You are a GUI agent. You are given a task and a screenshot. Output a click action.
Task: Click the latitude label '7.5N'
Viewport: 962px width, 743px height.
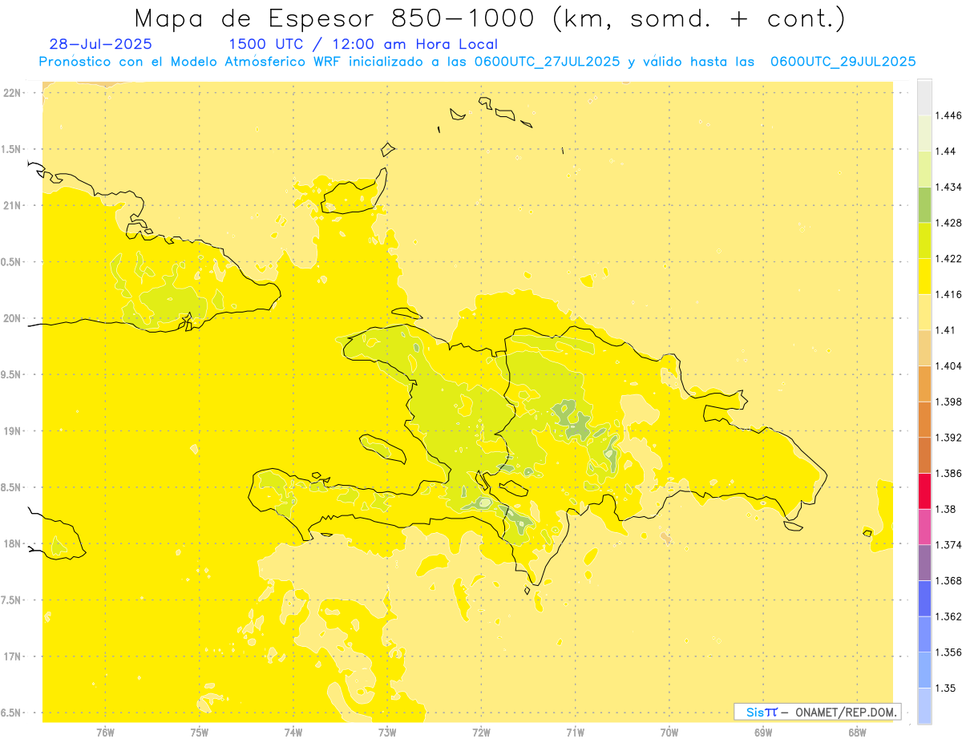pos(12,600)
